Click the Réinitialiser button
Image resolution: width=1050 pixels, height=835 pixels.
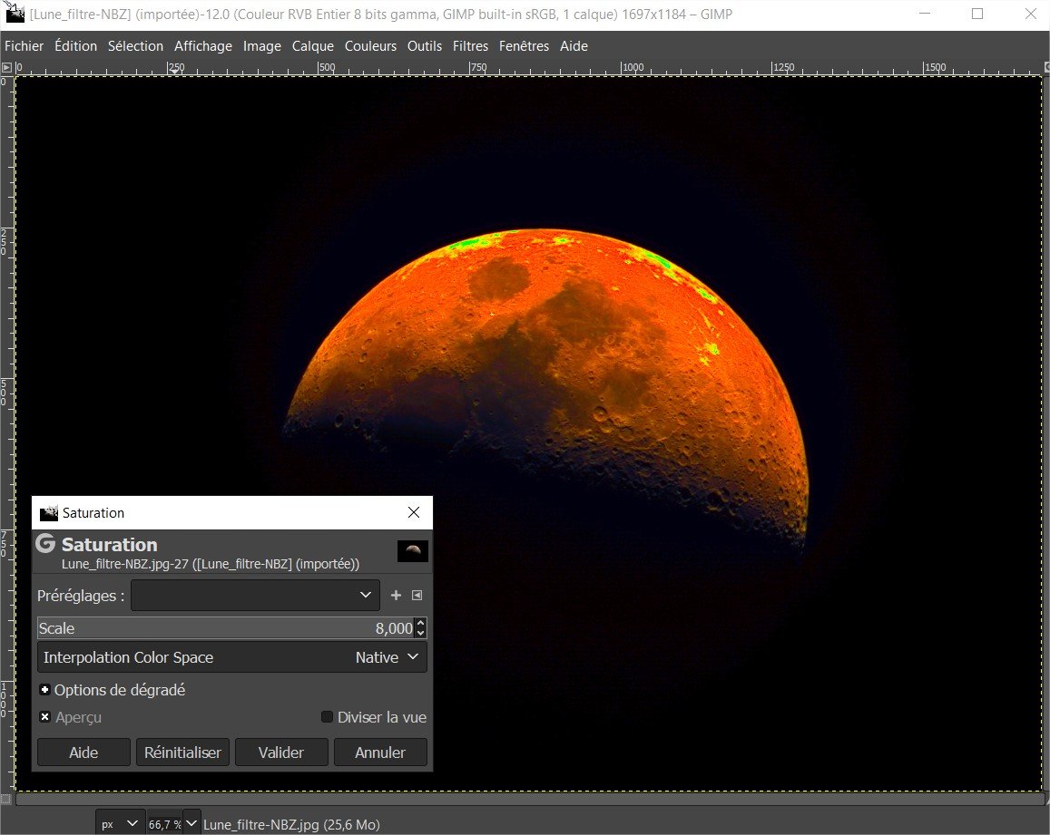click(x=182, y=752)
